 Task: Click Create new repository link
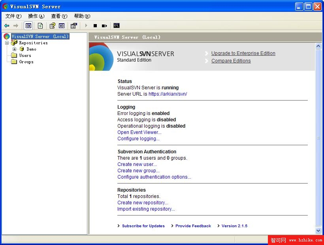point(143,203)
